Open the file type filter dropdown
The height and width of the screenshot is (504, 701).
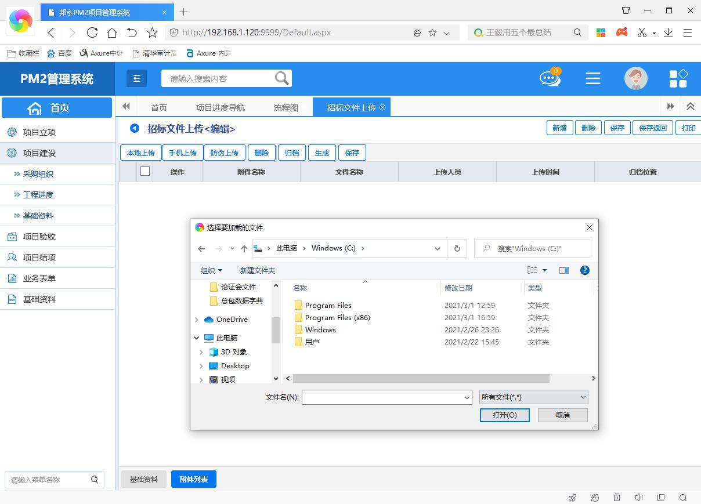click(533, 397)
